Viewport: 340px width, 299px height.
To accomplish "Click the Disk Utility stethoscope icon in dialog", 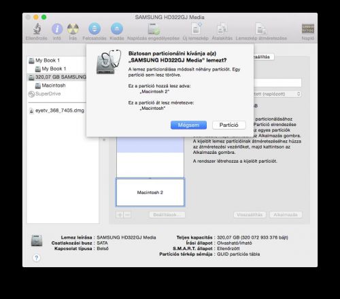I will [109, 62].
